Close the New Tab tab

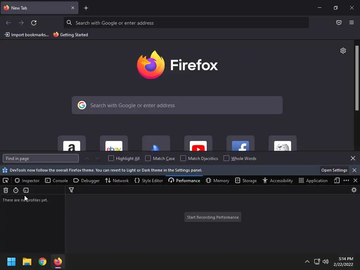(72, 8)
